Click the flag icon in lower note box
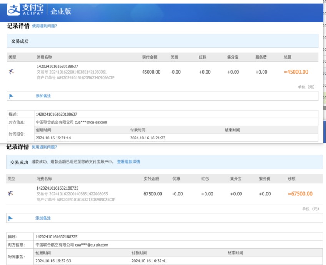This screenshot has width=326, height=265. (x=10, y=218)
